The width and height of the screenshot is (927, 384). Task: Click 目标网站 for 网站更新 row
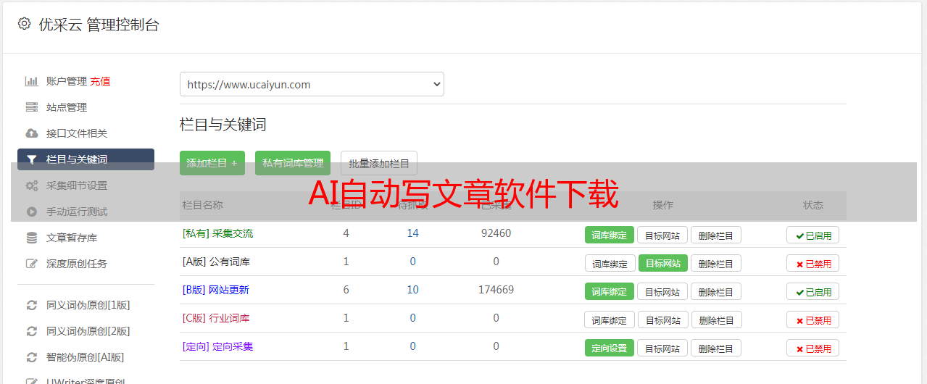pos(662,291)
